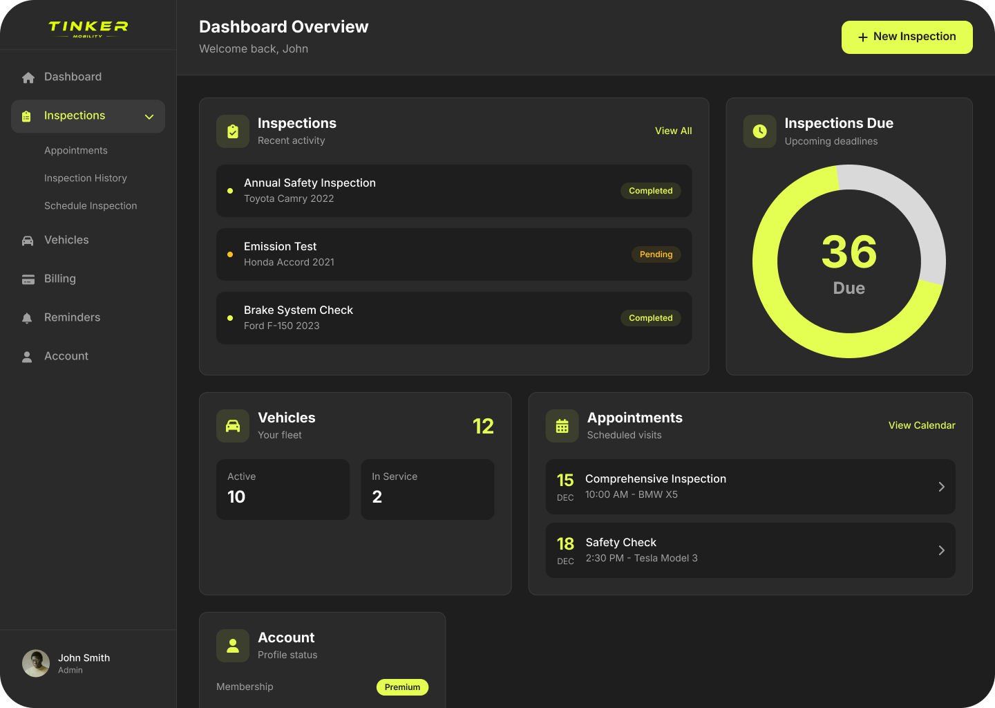Open Inspection History from the sidebar
The width and height of the screenshot is (995, 708).
point(85,178)
